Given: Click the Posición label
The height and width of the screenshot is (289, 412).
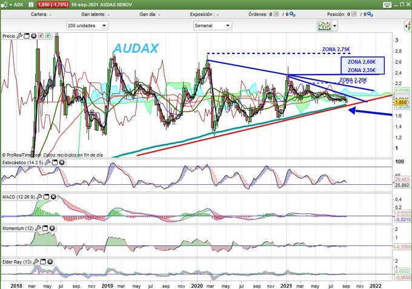Looking at the screenshot, I should pos(336,15).
